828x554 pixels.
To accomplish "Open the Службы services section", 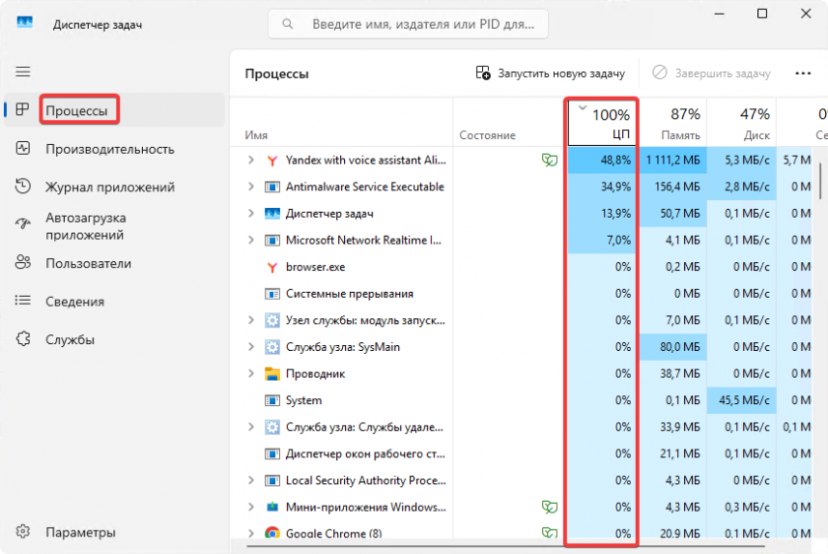I will pyautogui.click(x=69, y=340).
